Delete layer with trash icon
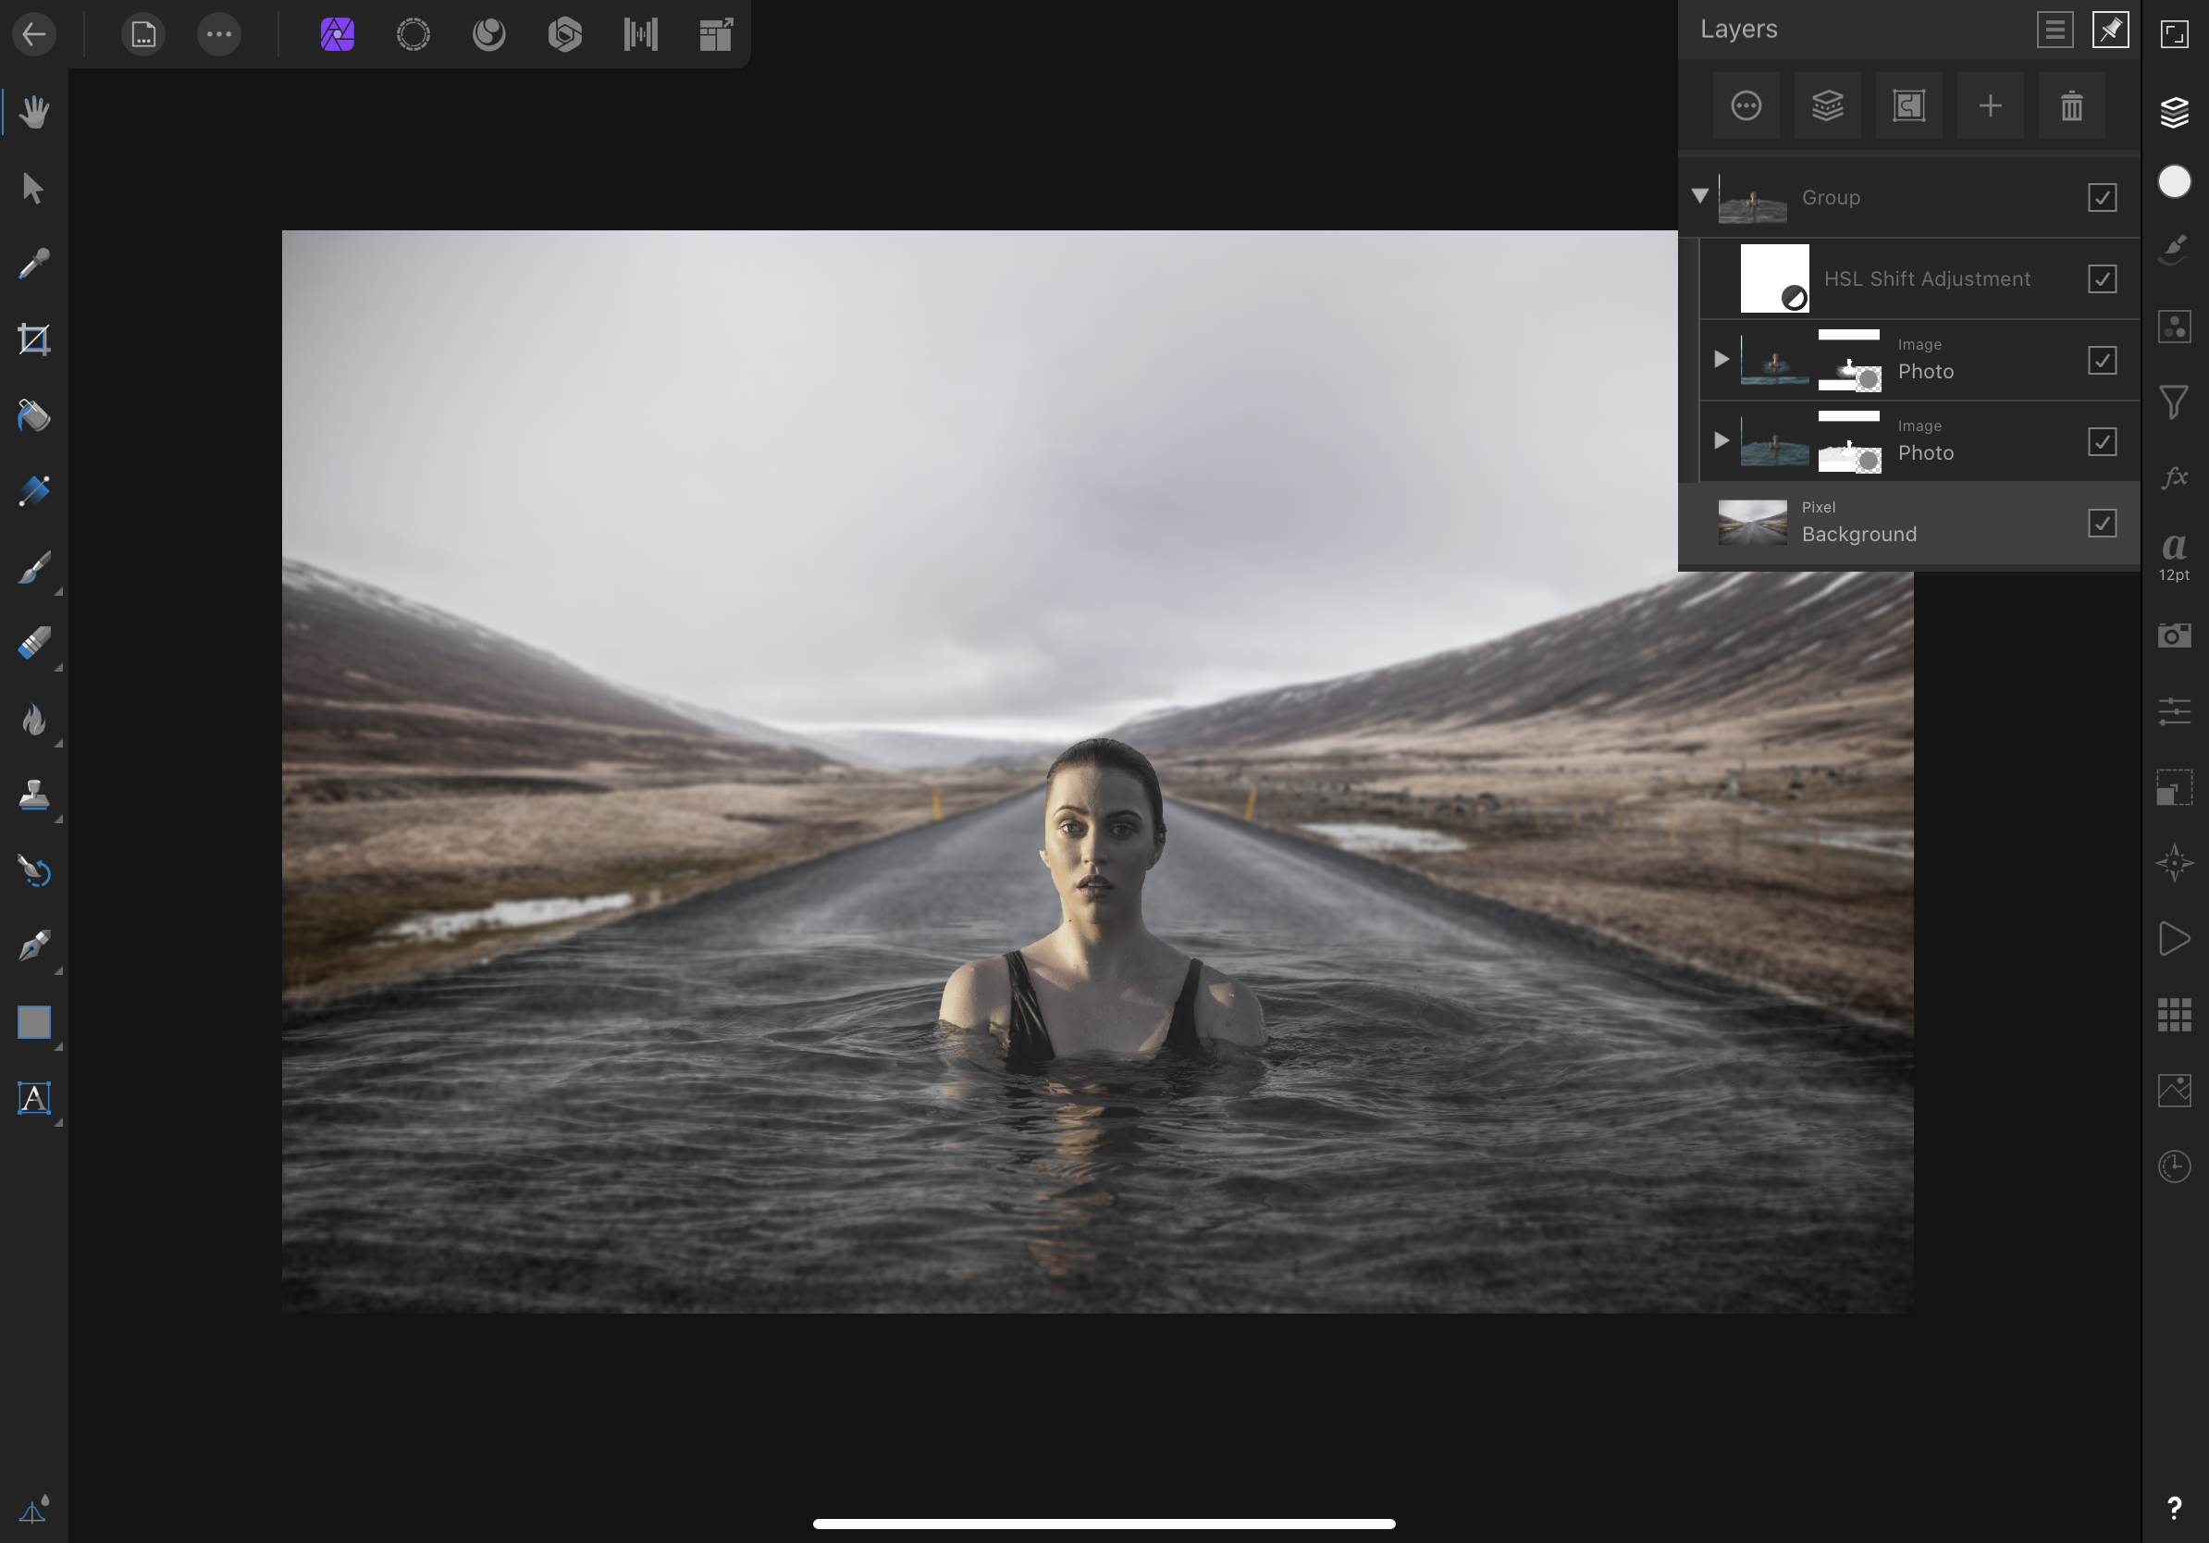Viewport: 2209px width, 1543px height. (2071, 105)
